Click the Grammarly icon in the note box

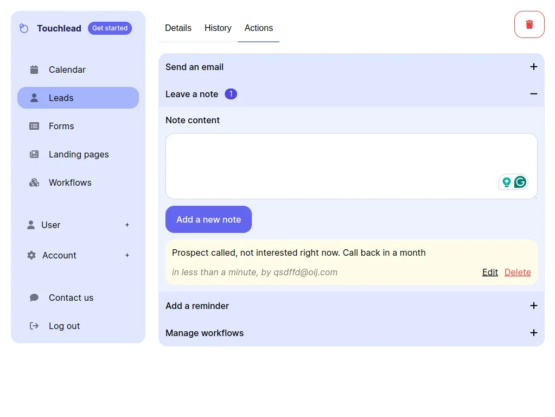(x=520, y=182)
